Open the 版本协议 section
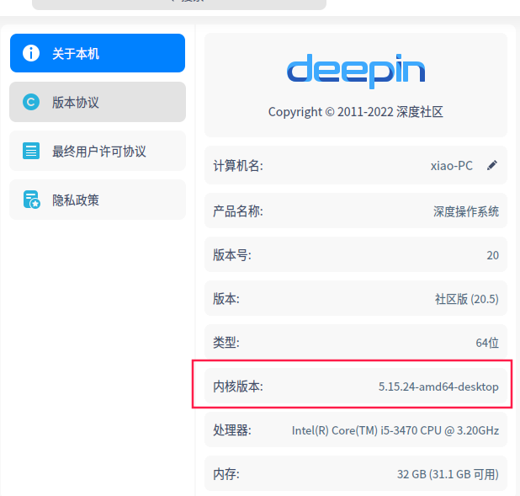 [x=98, y=102]
